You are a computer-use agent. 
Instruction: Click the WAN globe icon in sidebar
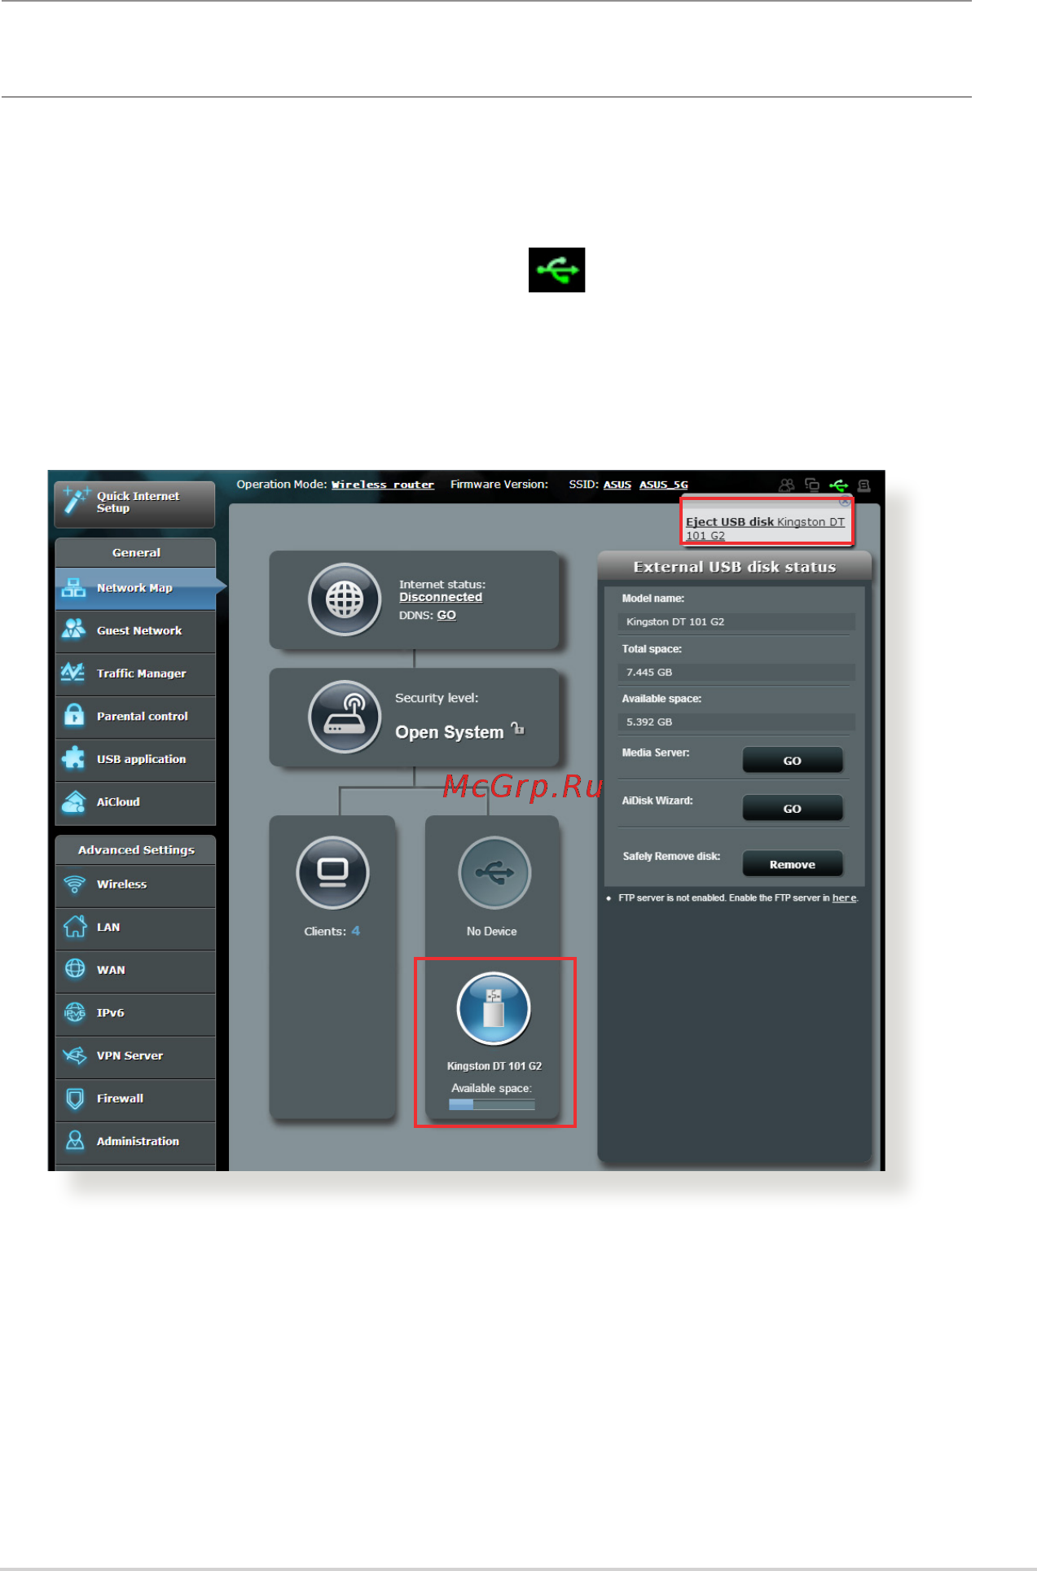[75, 968]
